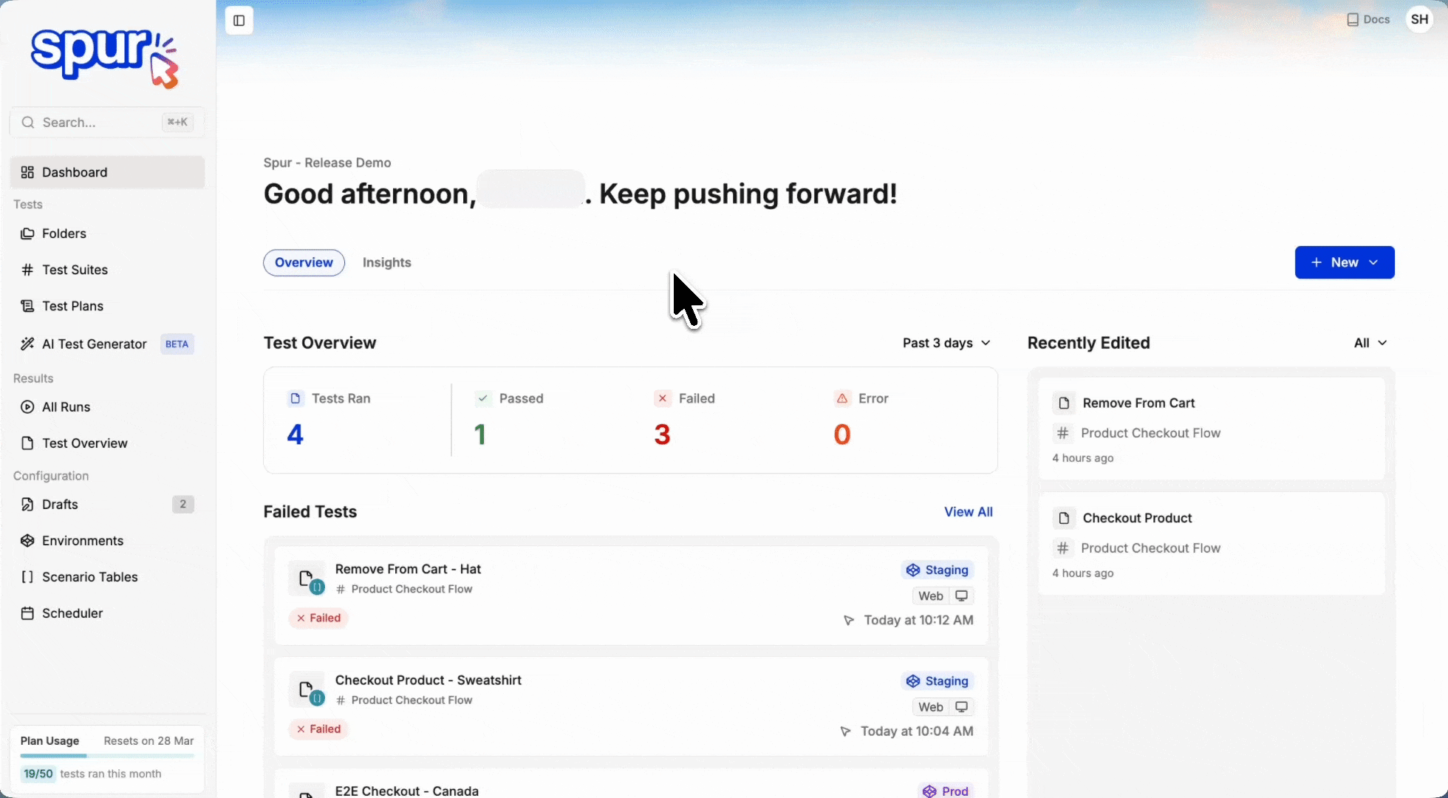The image size is (1448, 798).
Task: Select the Overview tab
Action: 304,262
